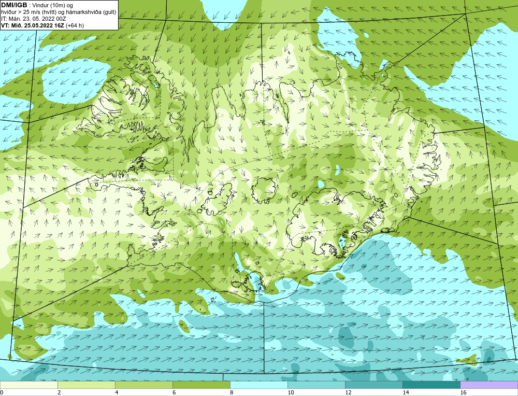This screenshot has width=518, height=396.
Task: Click the 12–14 m/s darker teal legend swatch
Action: (374, 385)
